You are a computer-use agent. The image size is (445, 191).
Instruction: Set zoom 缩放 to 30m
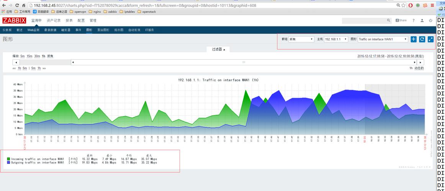pyautogui.click(x=37, y=56)
